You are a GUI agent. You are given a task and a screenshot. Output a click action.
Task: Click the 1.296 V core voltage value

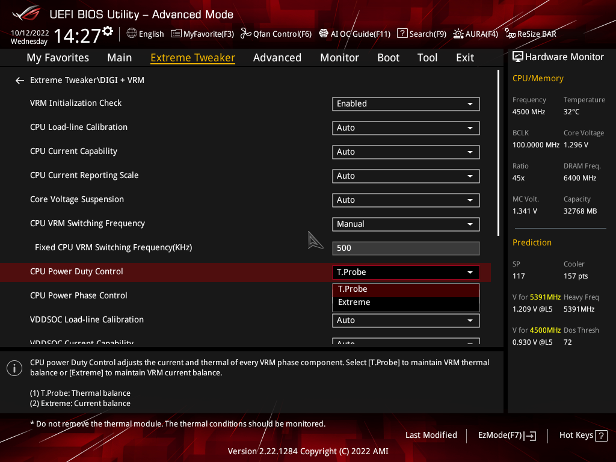576,145
